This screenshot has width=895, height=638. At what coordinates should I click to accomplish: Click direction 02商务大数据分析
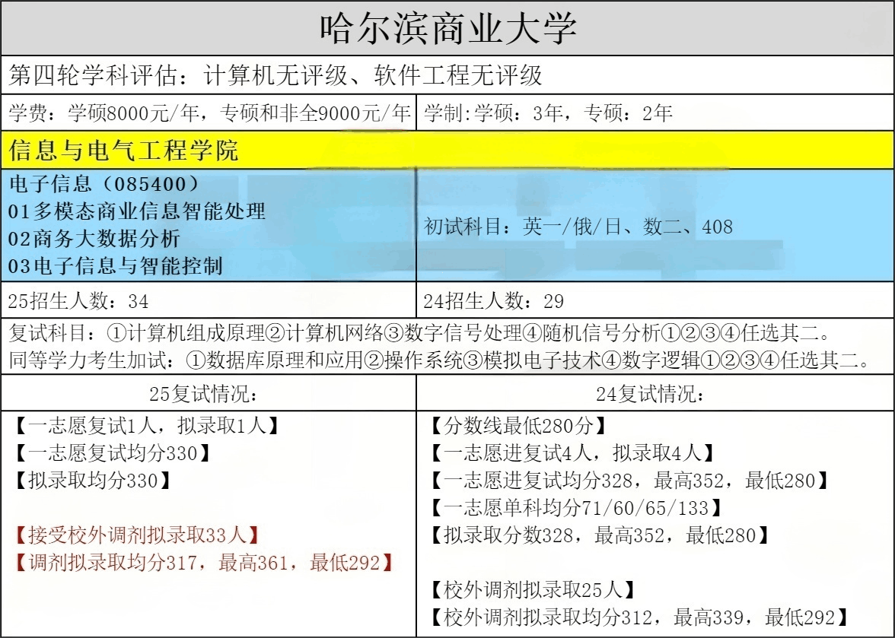pyautogui.click(x=94, y=238)
